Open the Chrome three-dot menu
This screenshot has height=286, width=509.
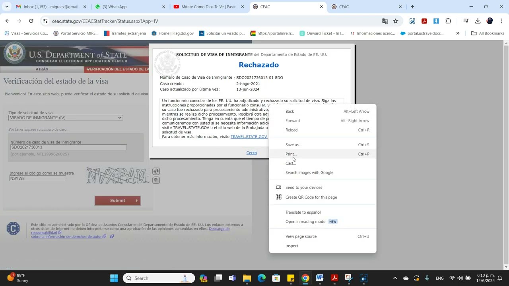pyautogui.click(x=501, y=21)
